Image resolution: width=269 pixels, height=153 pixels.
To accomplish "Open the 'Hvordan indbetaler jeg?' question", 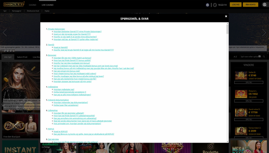I will point(64,90).
